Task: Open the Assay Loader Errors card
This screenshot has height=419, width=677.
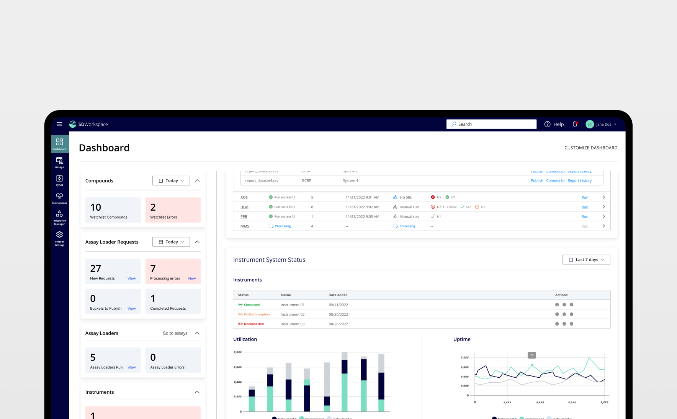Action: 173,360
